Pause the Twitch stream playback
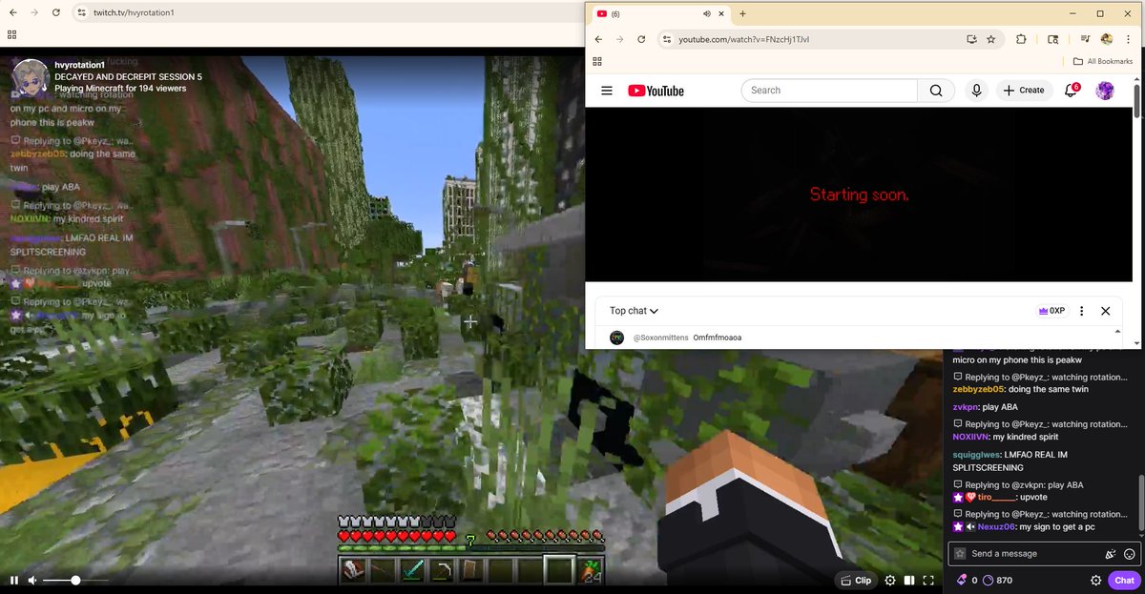Image resolution: width=1145 pixels, height=594 pixels. point(14,580)
